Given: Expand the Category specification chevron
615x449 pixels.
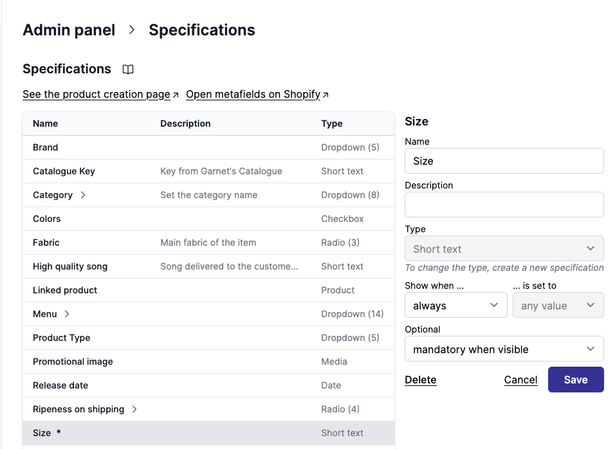Looking at the screenshot, I should tap(83, 195).
